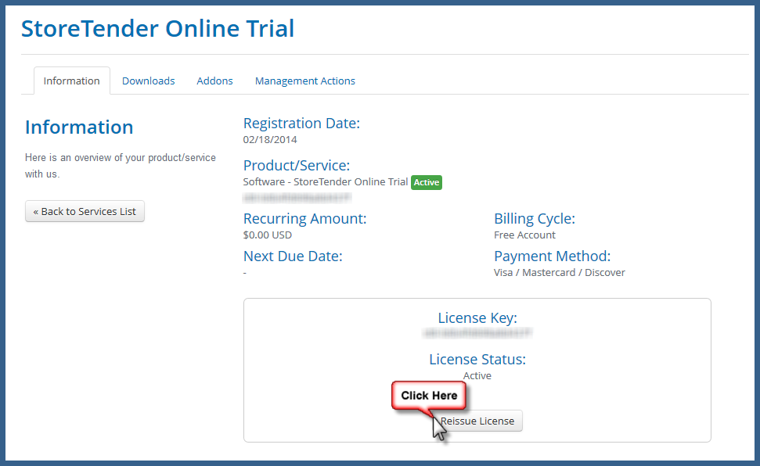Click the License Key heading
The width and height of the screenshot is (760, 466).
[x=477, y=317]
